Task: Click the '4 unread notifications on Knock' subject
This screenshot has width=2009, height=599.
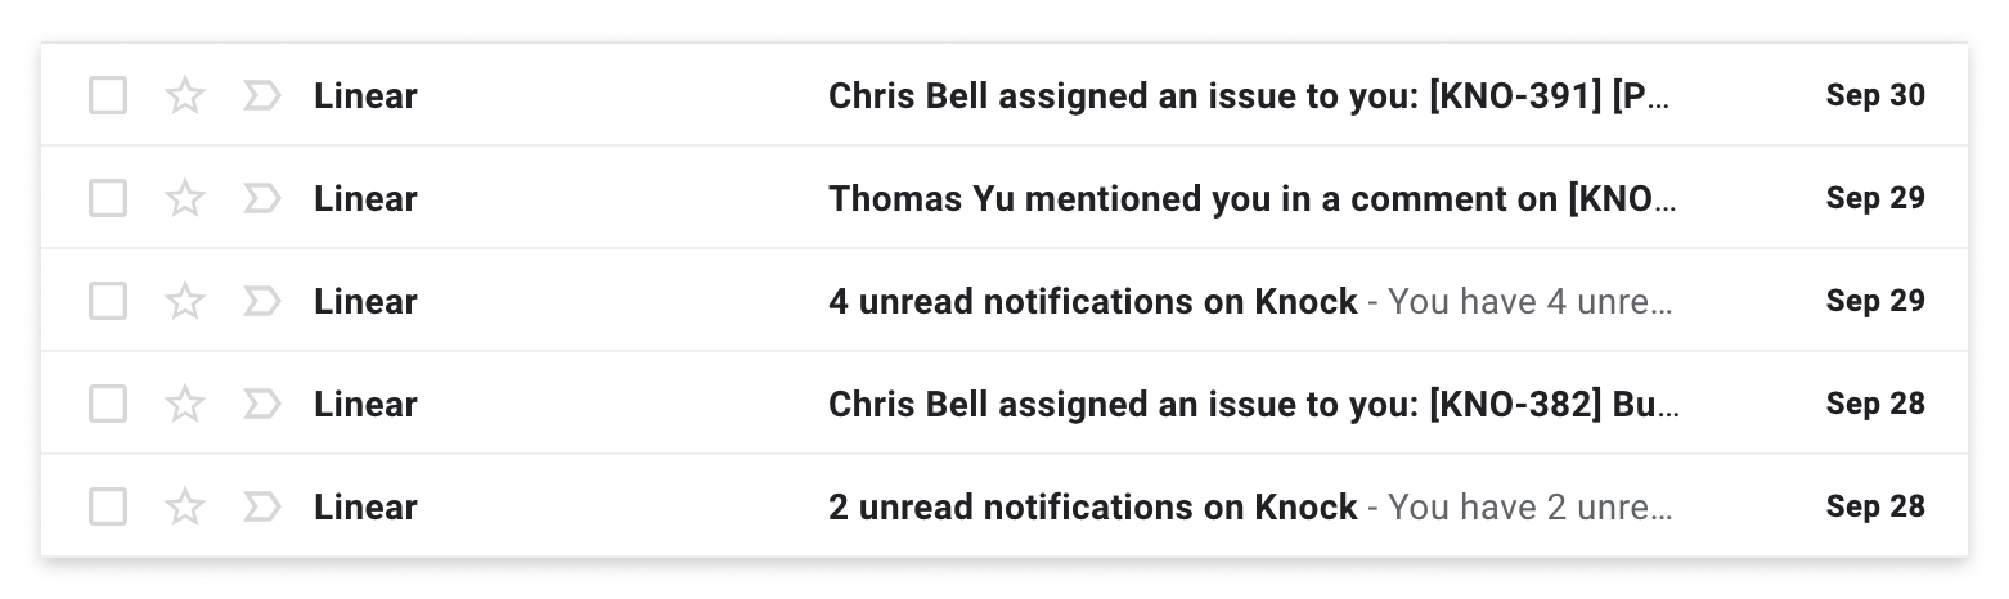Action: coord(1092,301)
